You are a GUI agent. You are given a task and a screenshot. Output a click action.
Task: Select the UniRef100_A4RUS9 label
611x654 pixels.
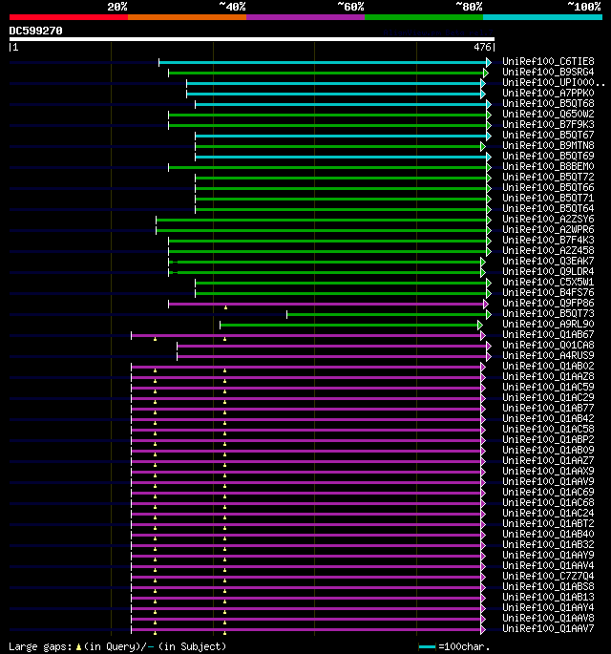(x=548, y=356)
